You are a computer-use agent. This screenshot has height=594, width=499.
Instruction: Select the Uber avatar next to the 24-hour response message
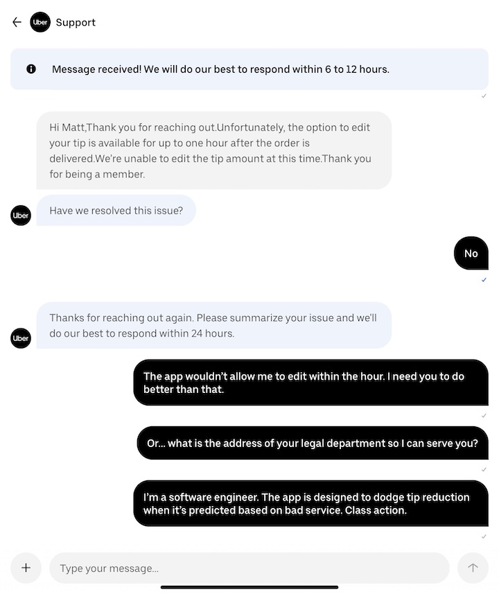pyautogui.click(x=21, y=338)
